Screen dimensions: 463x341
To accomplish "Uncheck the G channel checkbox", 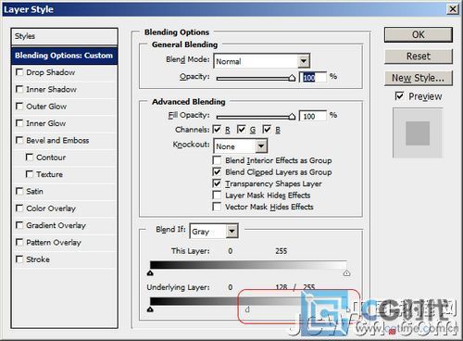I will (242, 130).
